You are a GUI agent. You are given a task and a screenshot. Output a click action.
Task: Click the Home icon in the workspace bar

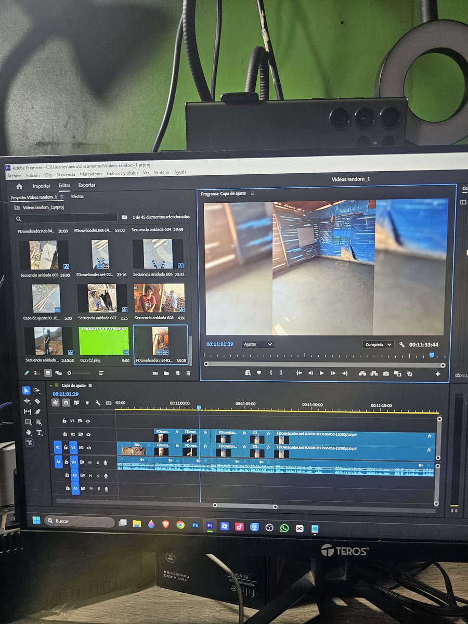[x=19, y=186]
